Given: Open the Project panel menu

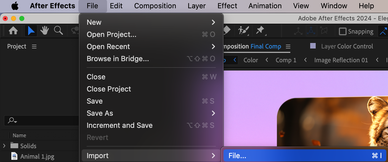Looking at the screenshot, I should pyautogui.click(x=34, y=47).
